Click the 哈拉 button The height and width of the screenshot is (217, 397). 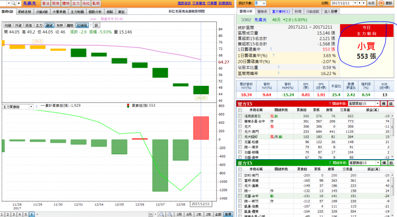coord(86,3)
